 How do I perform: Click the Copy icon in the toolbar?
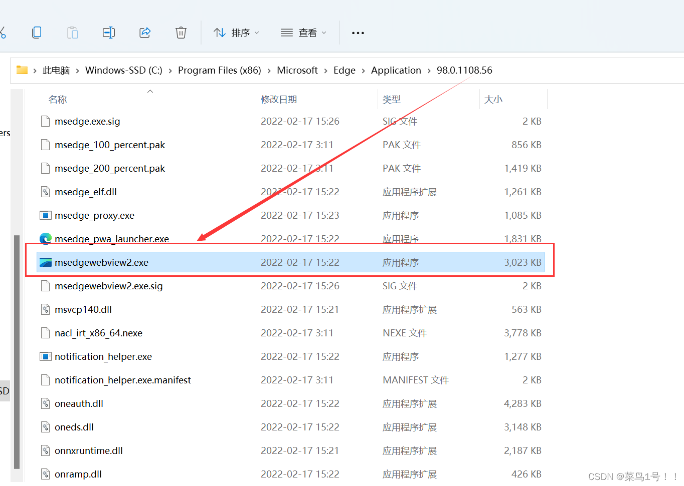pyautogui.click(x=37, y=33)
